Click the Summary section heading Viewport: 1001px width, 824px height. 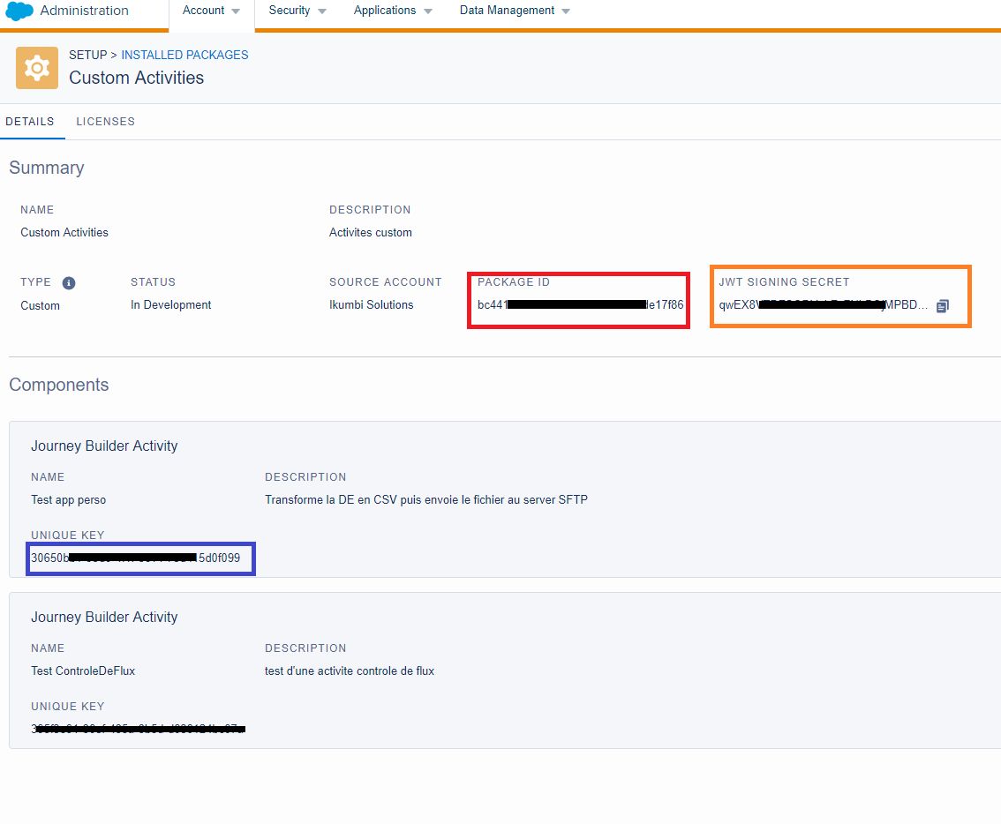pyautogui.click(x=47, y=168)
